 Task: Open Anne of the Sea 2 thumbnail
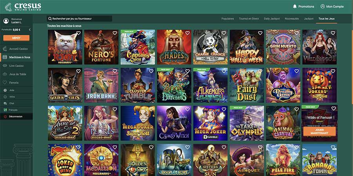[65, 123]
